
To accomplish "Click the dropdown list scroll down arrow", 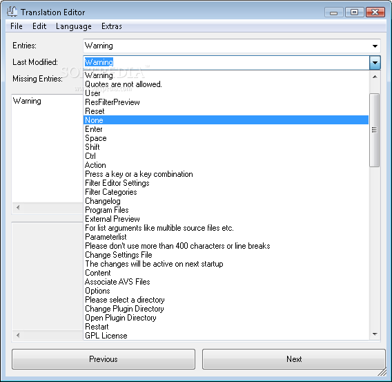I will [375, 334].
